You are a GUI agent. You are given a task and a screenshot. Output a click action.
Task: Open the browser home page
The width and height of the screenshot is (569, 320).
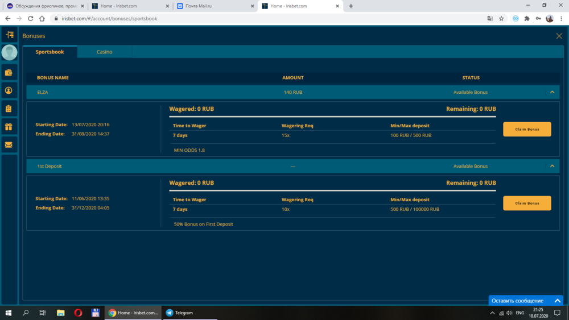pyautogui.click(x=42, y=19)
